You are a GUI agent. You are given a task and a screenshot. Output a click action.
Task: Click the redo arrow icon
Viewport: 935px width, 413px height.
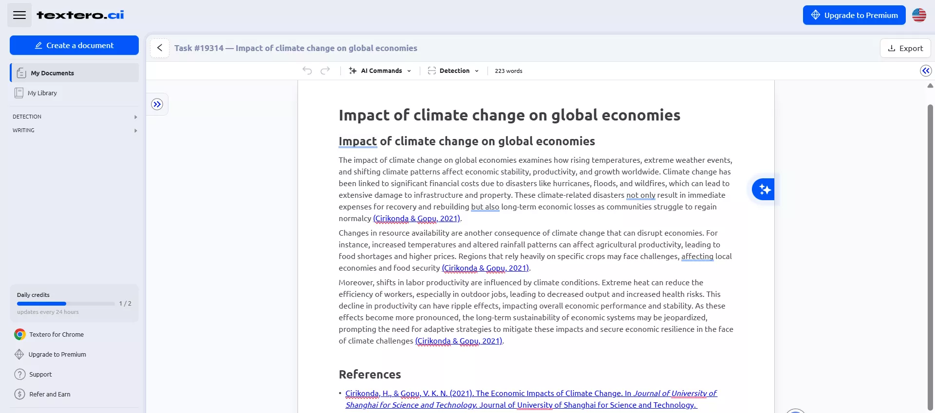[325, 71]
